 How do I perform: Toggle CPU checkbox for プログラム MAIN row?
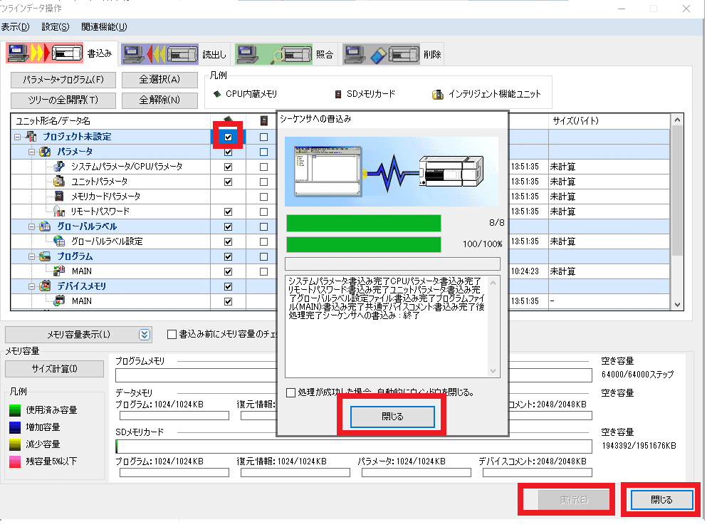(x=228, y=271)
